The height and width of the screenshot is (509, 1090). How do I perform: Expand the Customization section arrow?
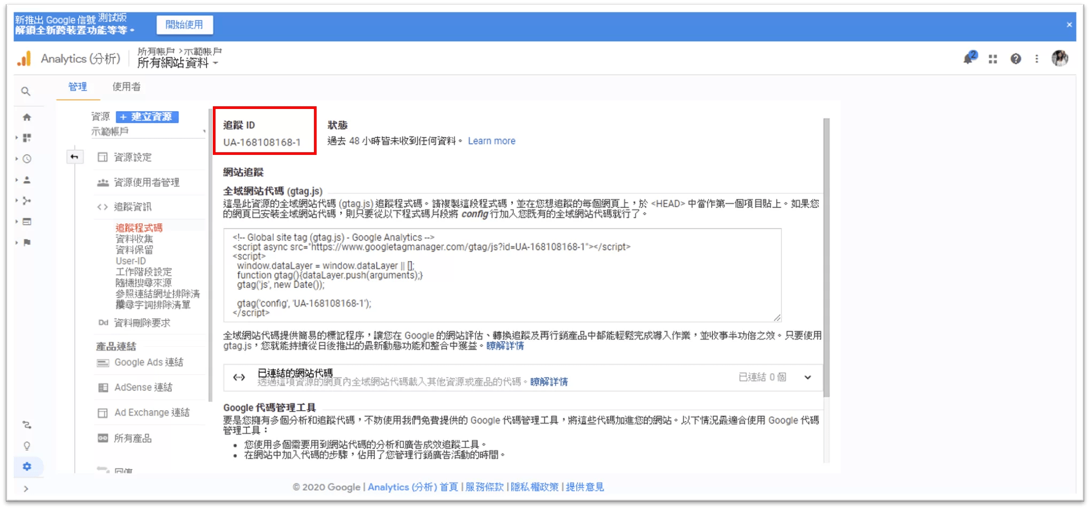[17, 138]
